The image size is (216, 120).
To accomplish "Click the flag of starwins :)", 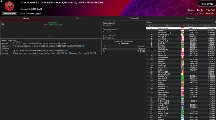I will pos(183,91).
